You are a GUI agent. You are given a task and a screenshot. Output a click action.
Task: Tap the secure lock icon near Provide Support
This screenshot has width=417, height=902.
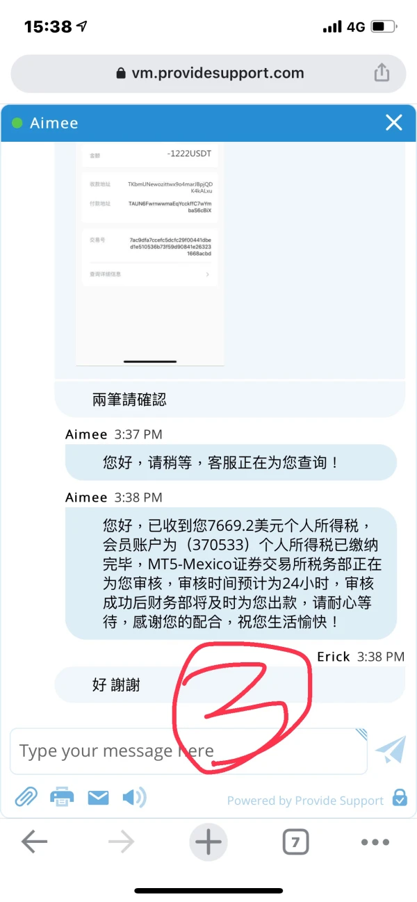[400, 797]
